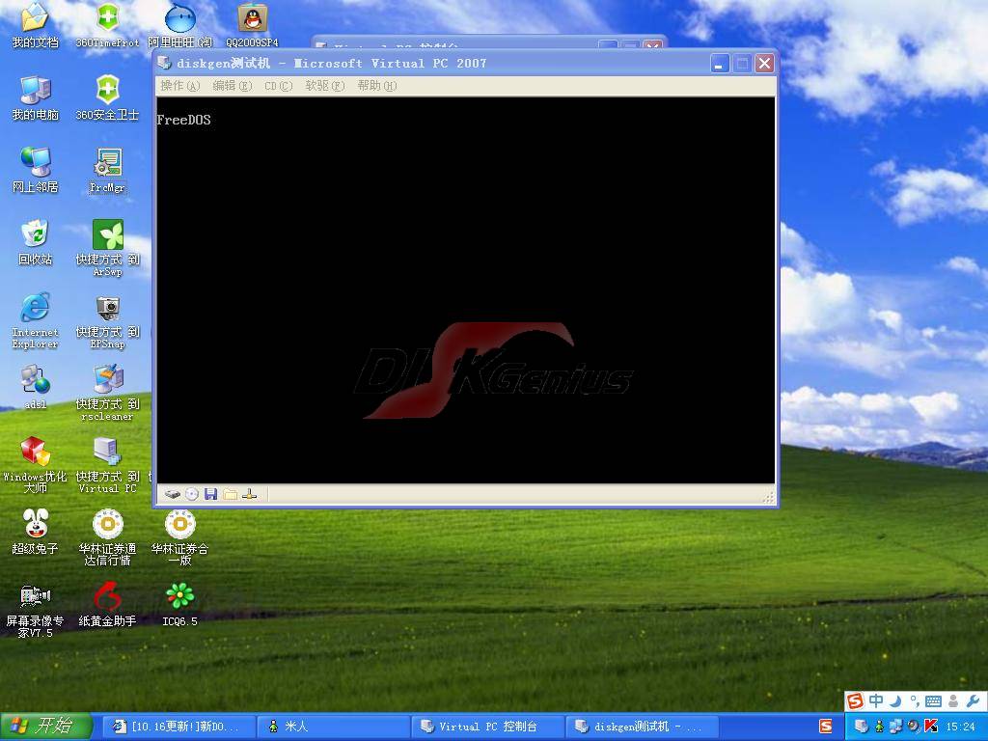Switch to the [10.16更新!]新DO... taskbar window

(178, 727)
